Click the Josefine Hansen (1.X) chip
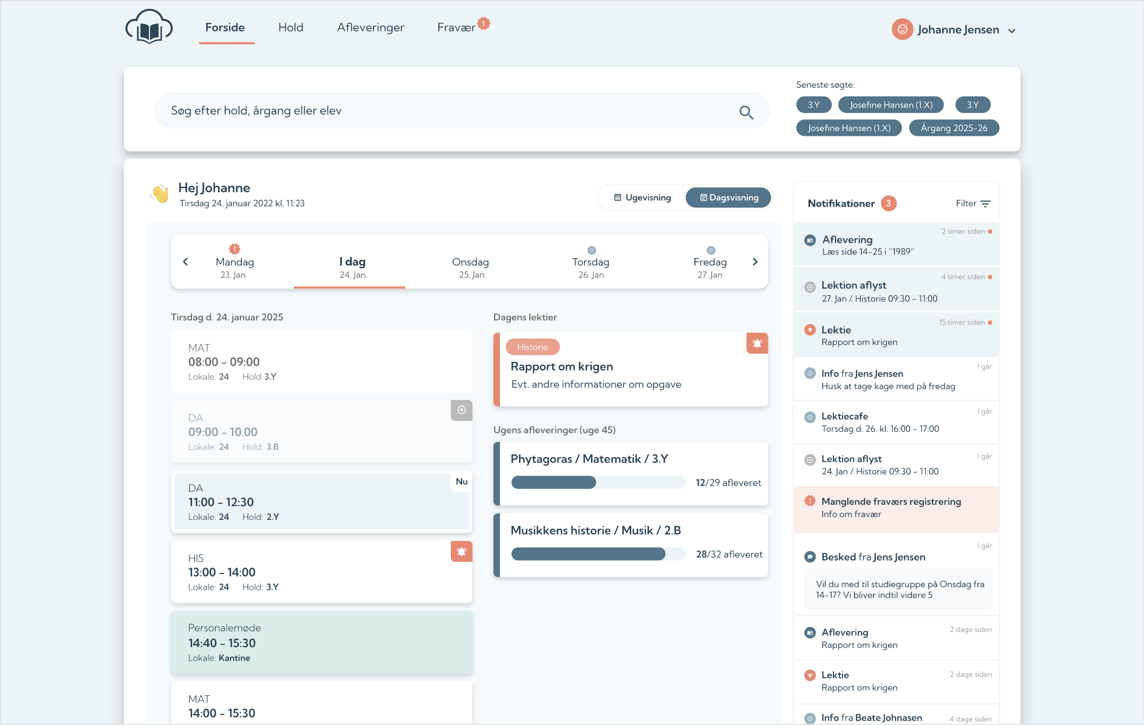The height and width of the screenshot is (725, 1144). pyautogui.click(x=891, y=105)
